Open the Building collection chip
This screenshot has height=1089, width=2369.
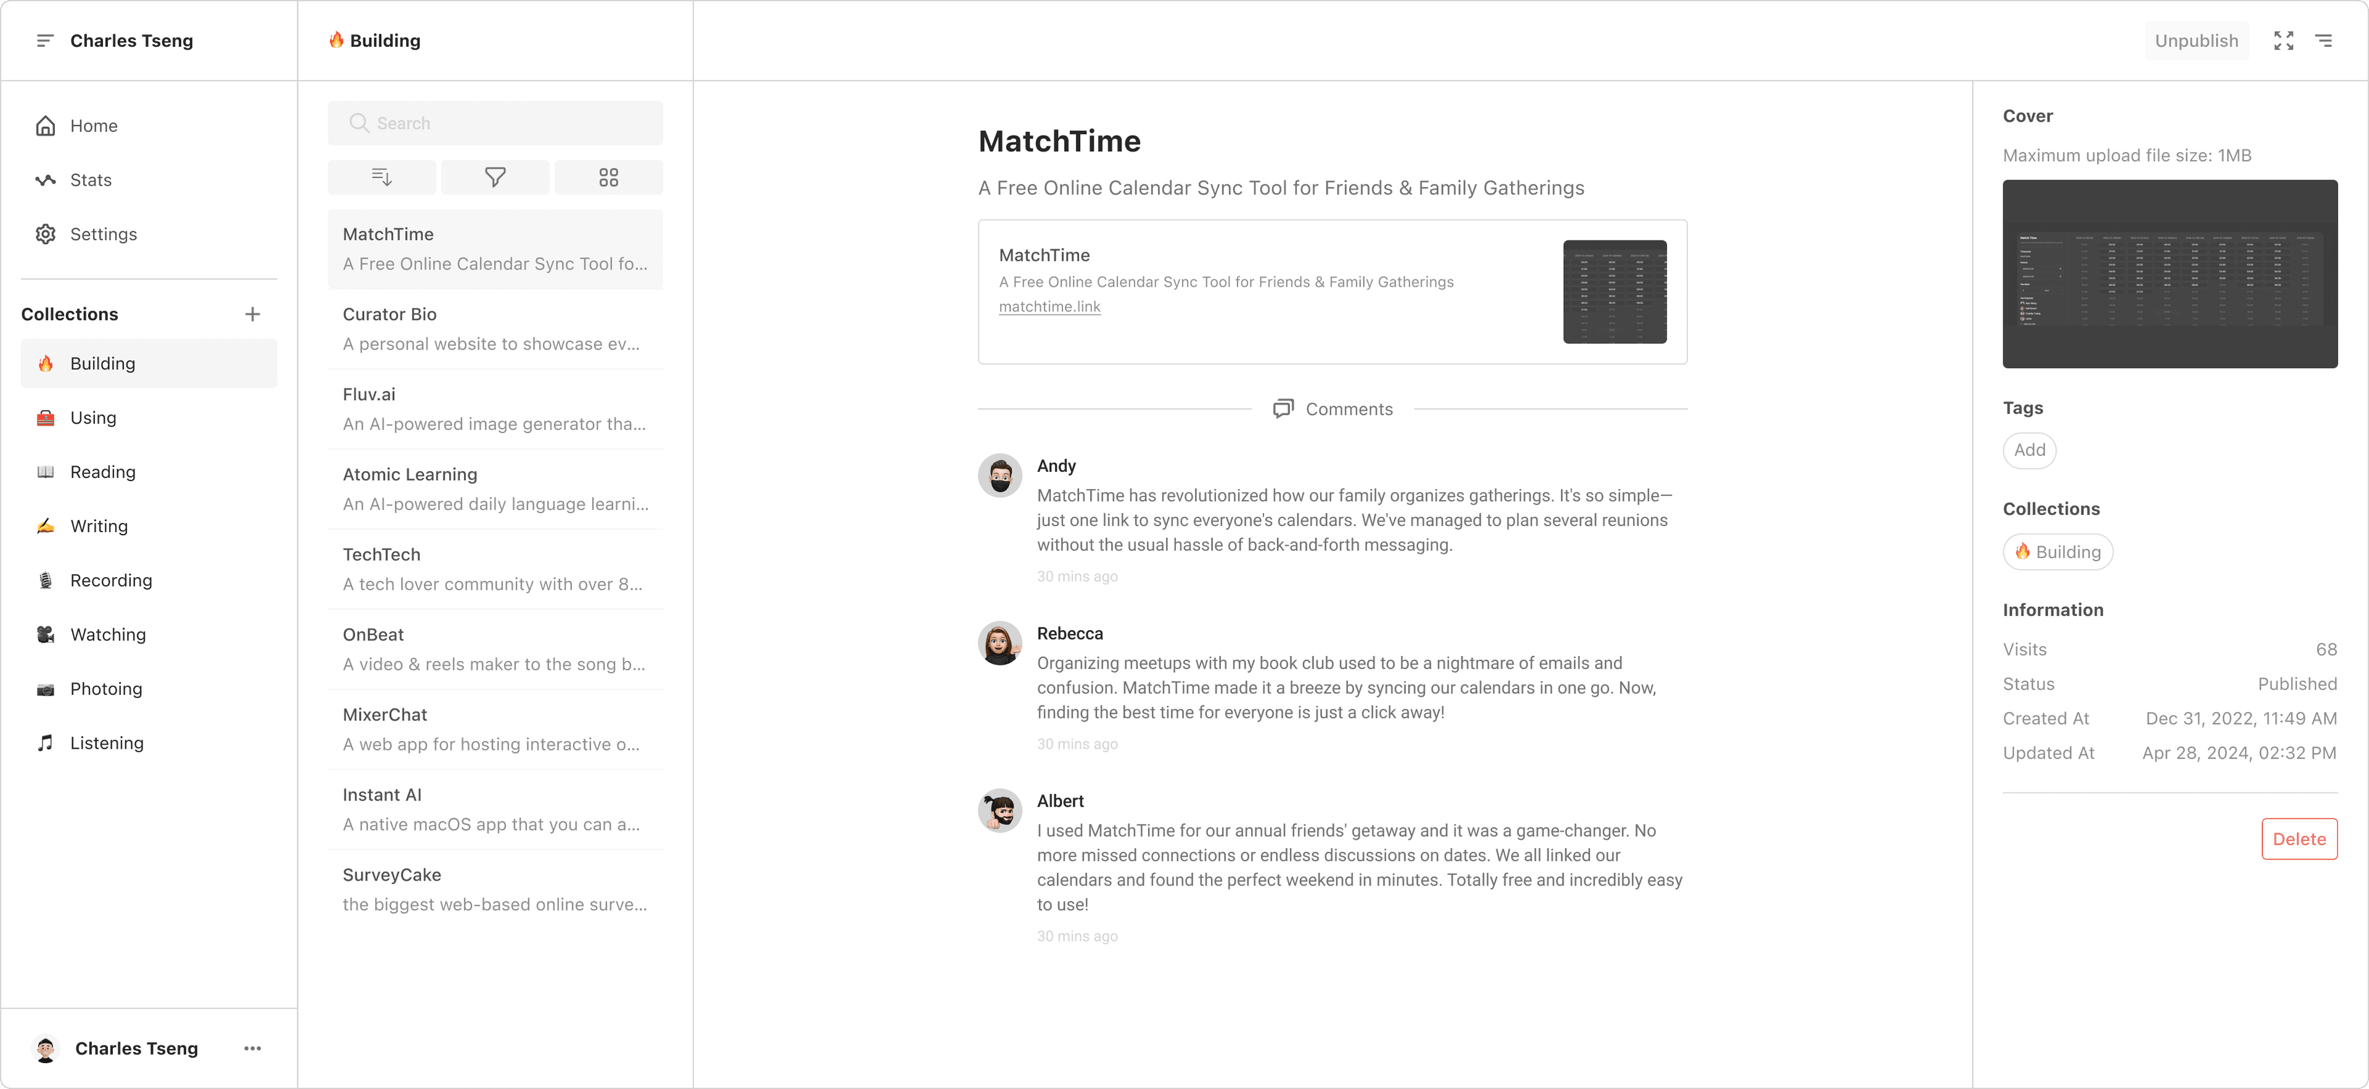point(2057,553)
